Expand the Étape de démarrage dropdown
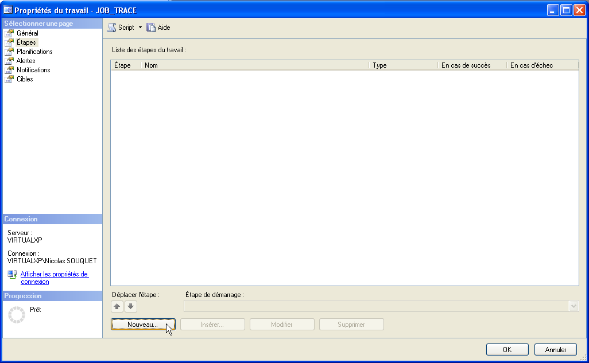The height and width of the screenshot is (363, 589). pos(573,306)
